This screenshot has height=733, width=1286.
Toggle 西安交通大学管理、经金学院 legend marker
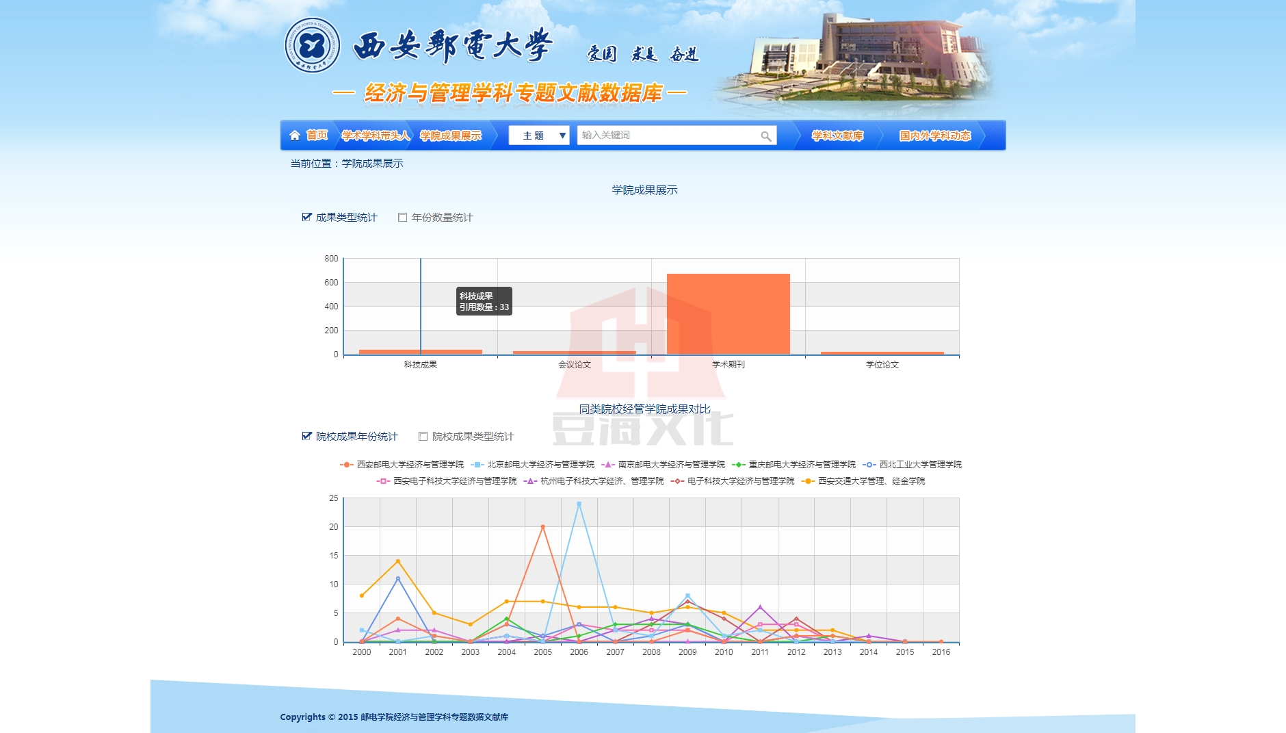click(x=808, y=481)
